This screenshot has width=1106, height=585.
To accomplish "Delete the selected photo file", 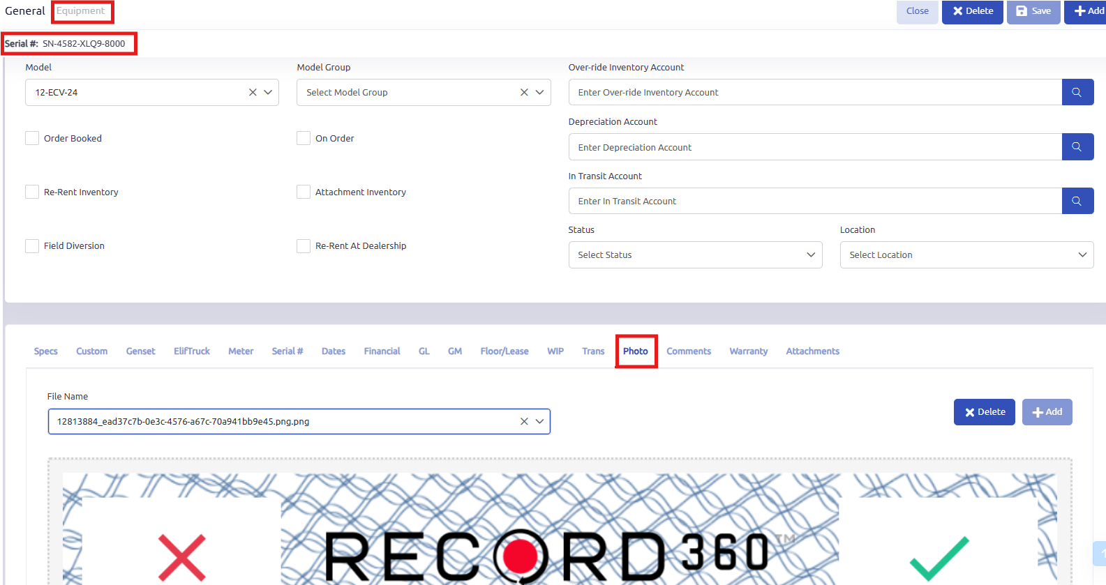I will pos(985,412).
